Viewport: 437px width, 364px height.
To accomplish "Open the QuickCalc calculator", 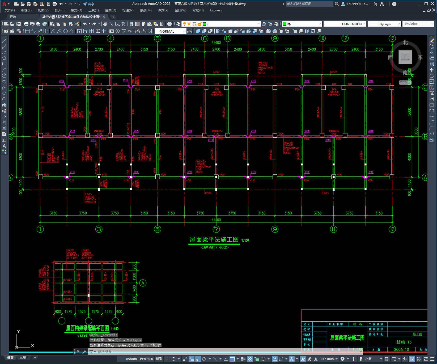I will point(162,24).
